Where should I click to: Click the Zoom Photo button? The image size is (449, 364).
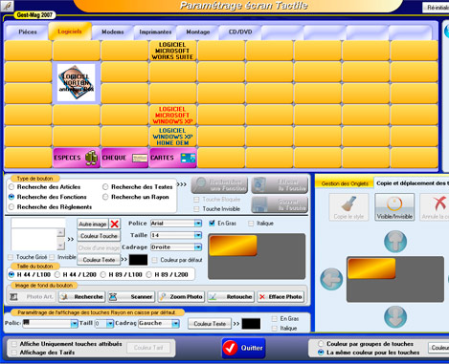point(181,297)
